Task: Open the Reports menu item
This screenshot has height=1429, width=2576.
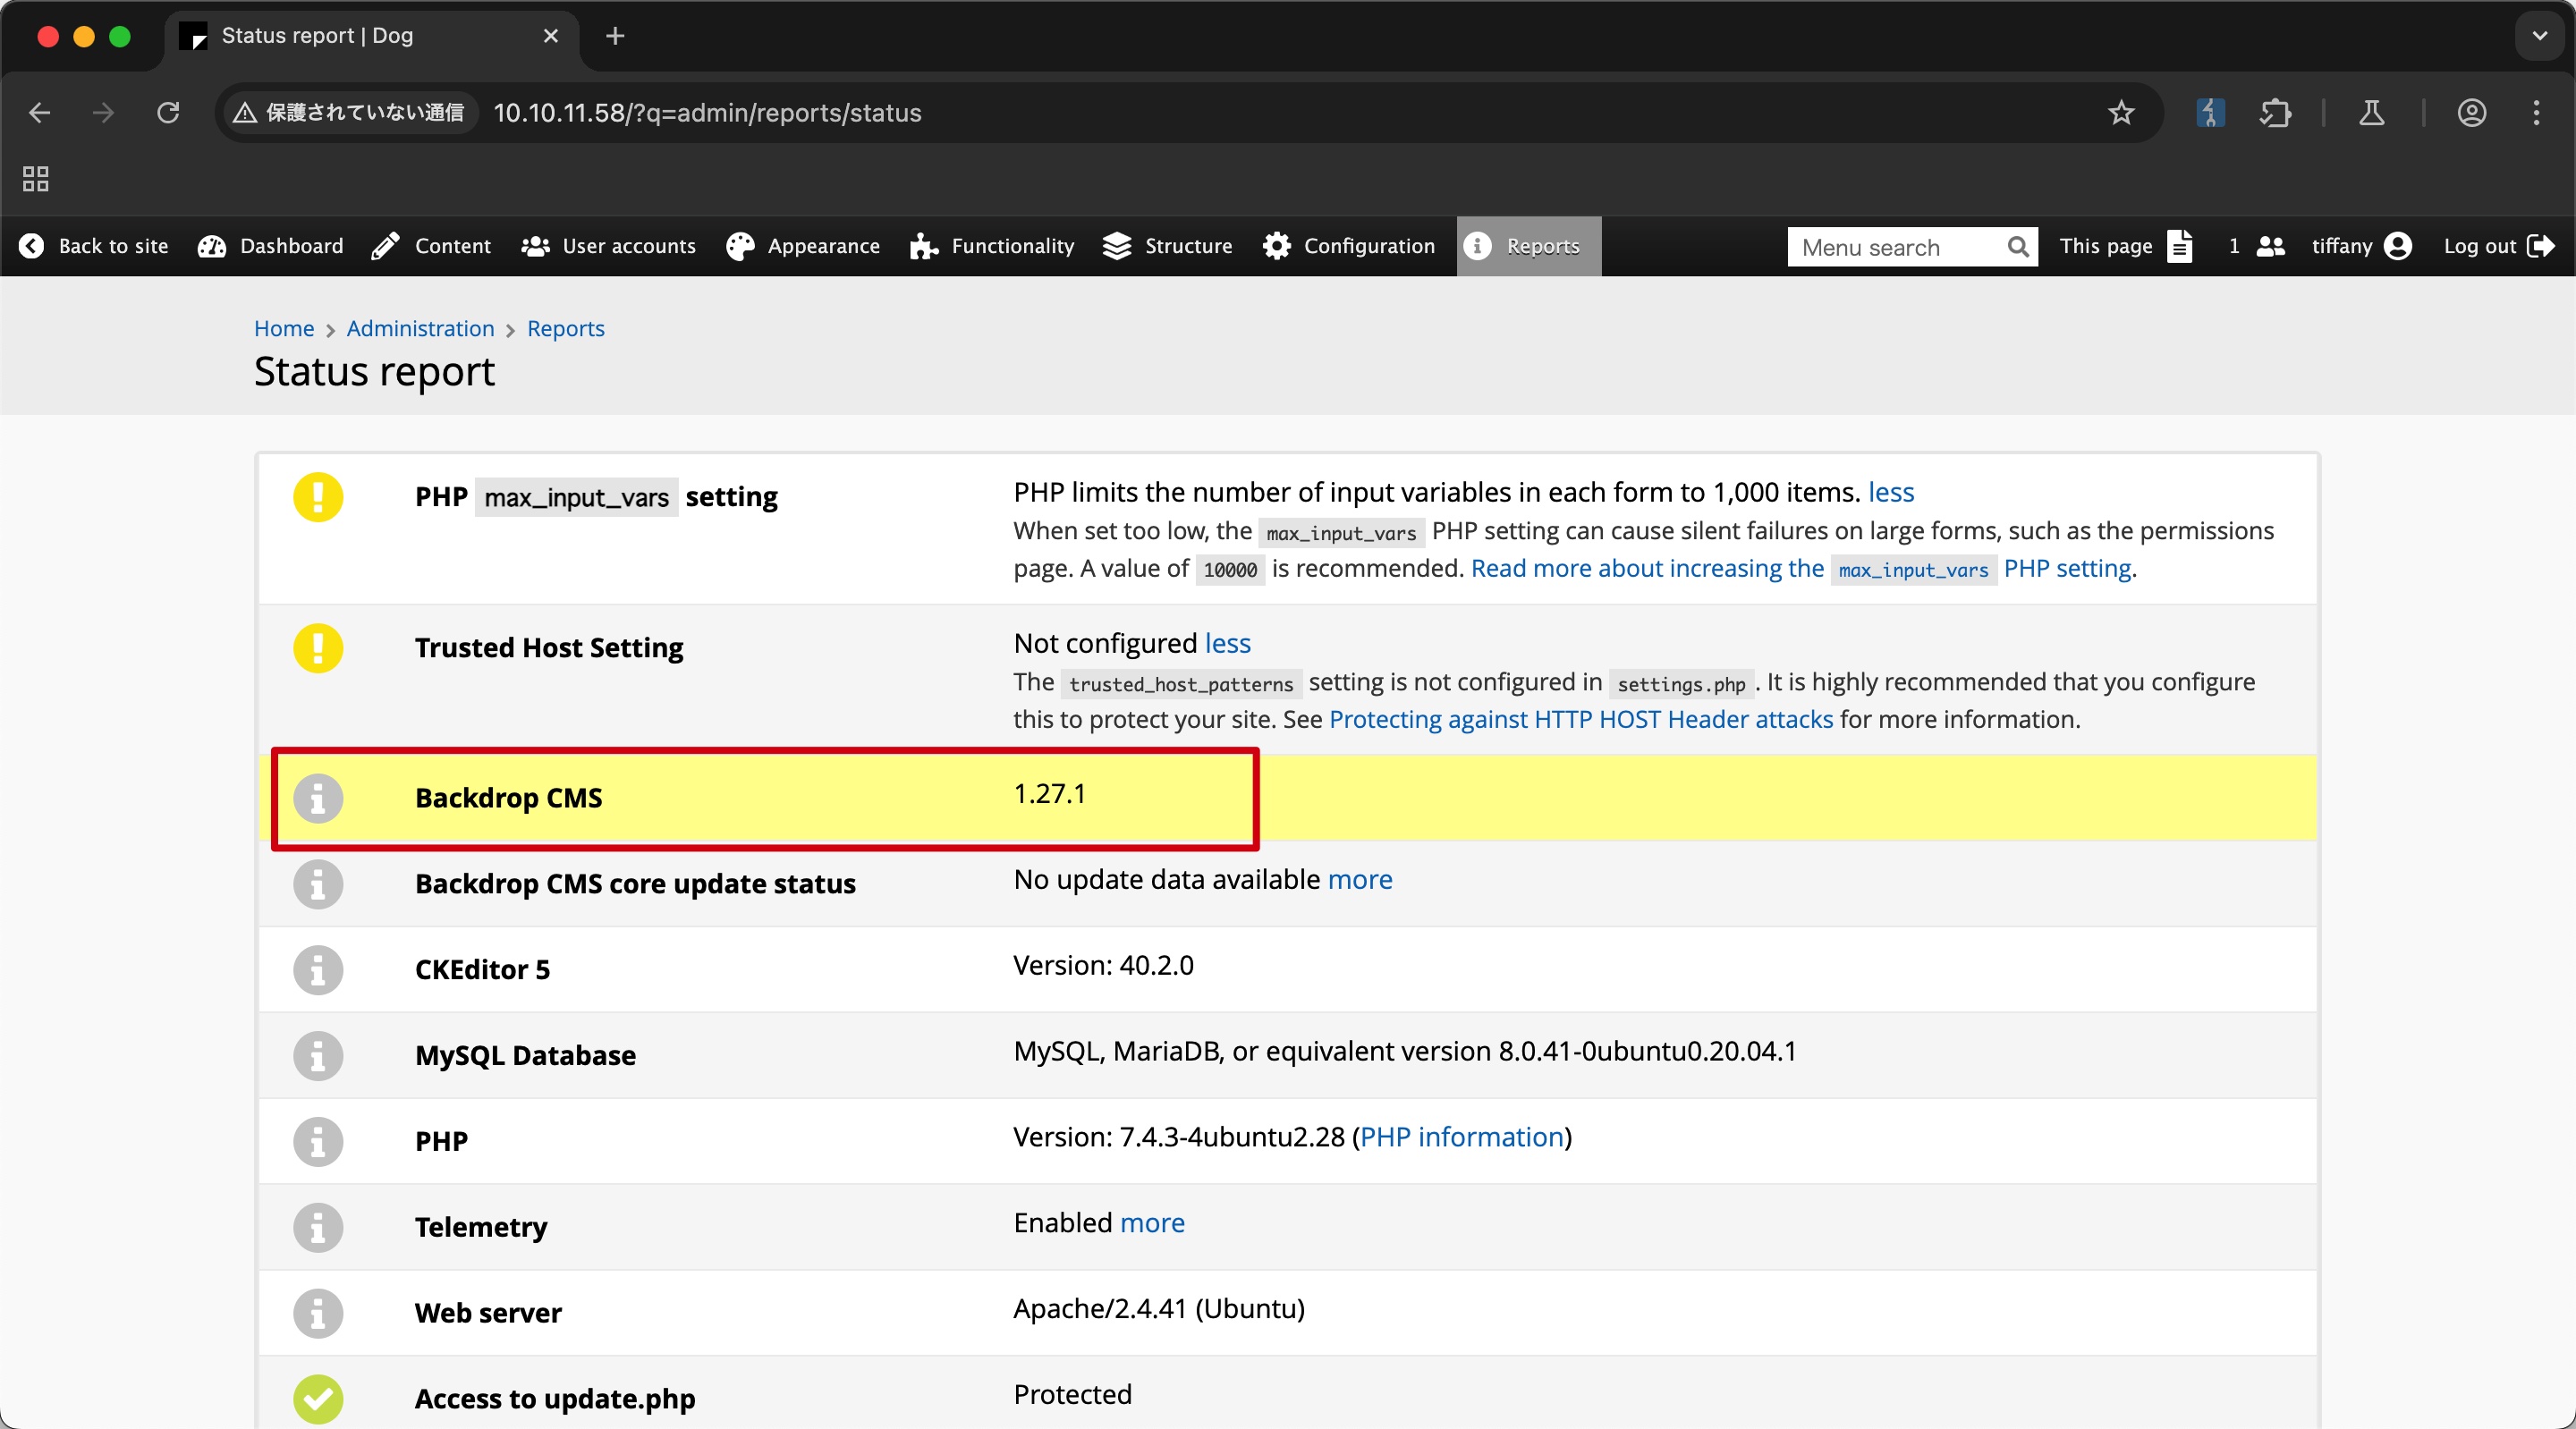Action: [x=1527, y=246]
